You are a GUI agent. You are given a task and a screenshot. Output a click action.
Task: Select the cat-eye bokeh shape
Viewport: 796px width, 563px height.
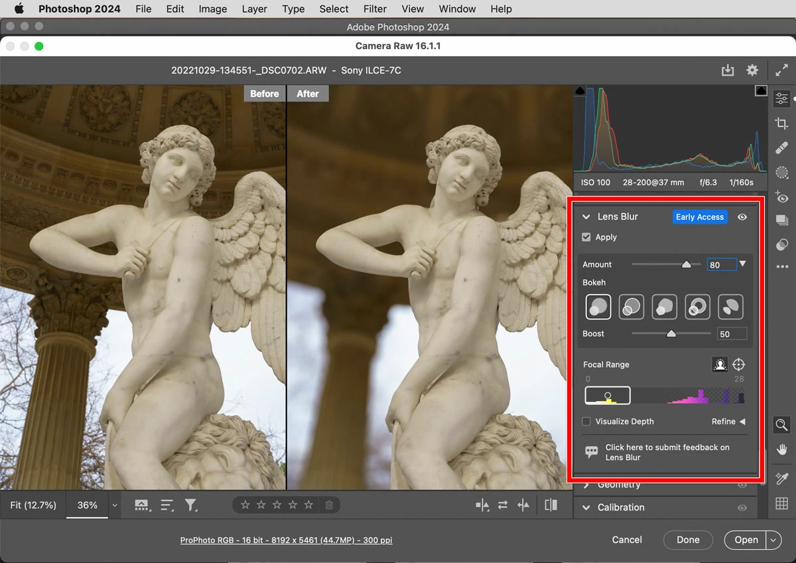[x=730, y=307]
